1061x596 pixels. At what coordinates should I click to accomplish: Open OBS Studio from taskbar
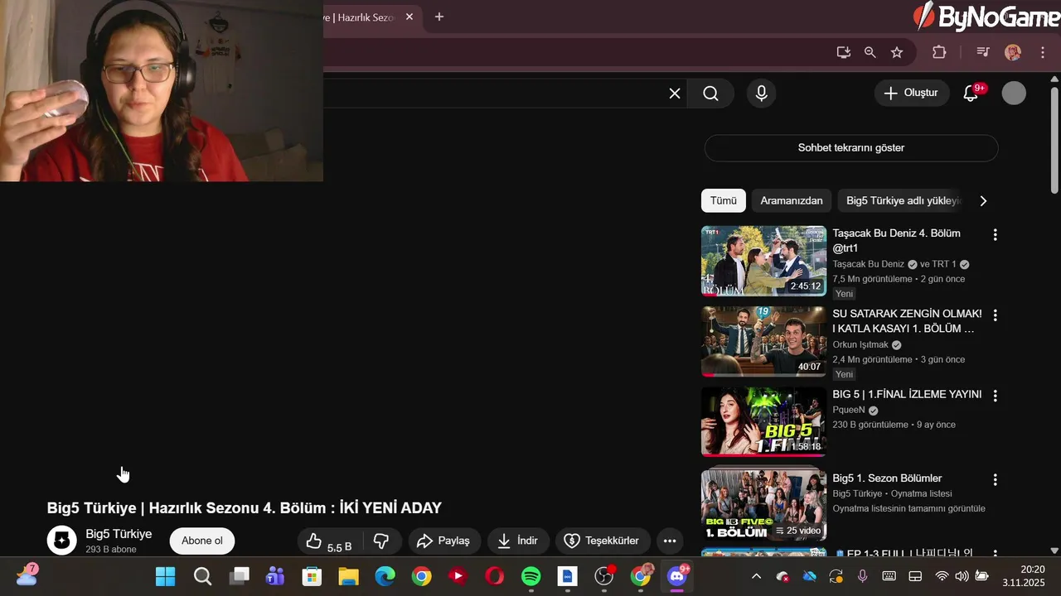(604, 576)
